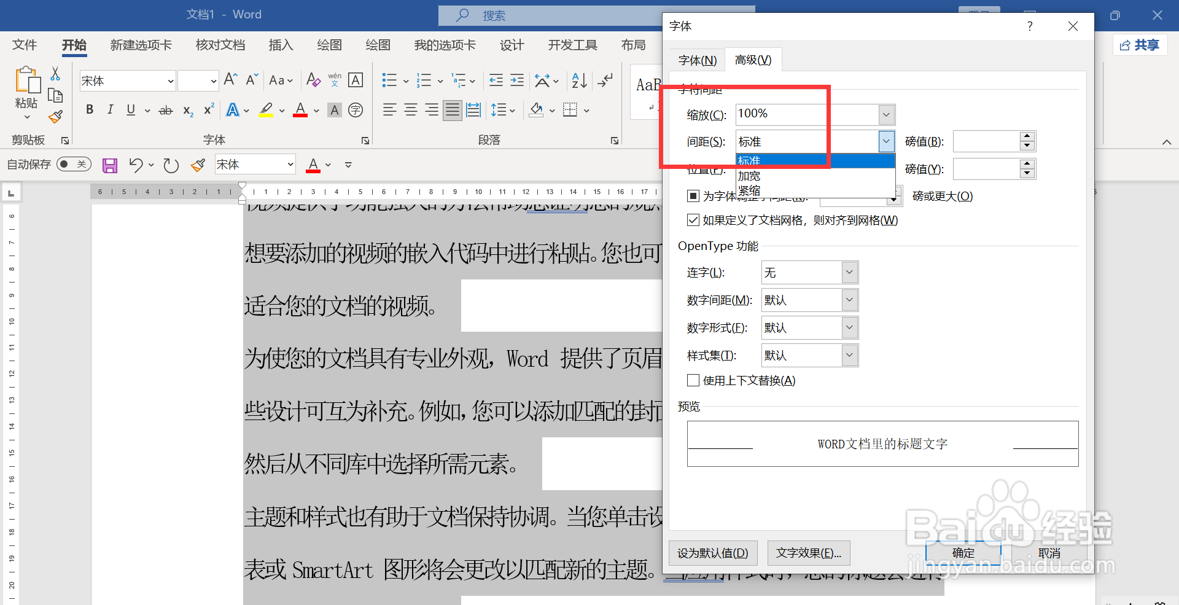Open the 设计 ribbon tab
Viewport: 1179px width, 605px height.
pos(512,45)
